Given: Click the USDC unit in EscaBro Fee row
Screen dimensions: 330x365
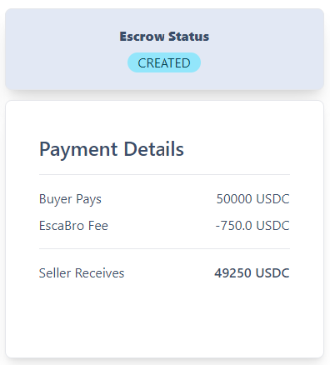Looking at the screenshot, I should click(272, 226).
